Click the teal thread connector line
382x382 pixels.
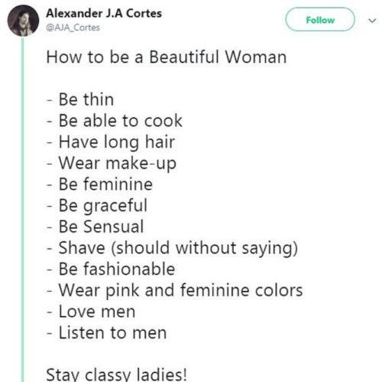tap(23, 209)
